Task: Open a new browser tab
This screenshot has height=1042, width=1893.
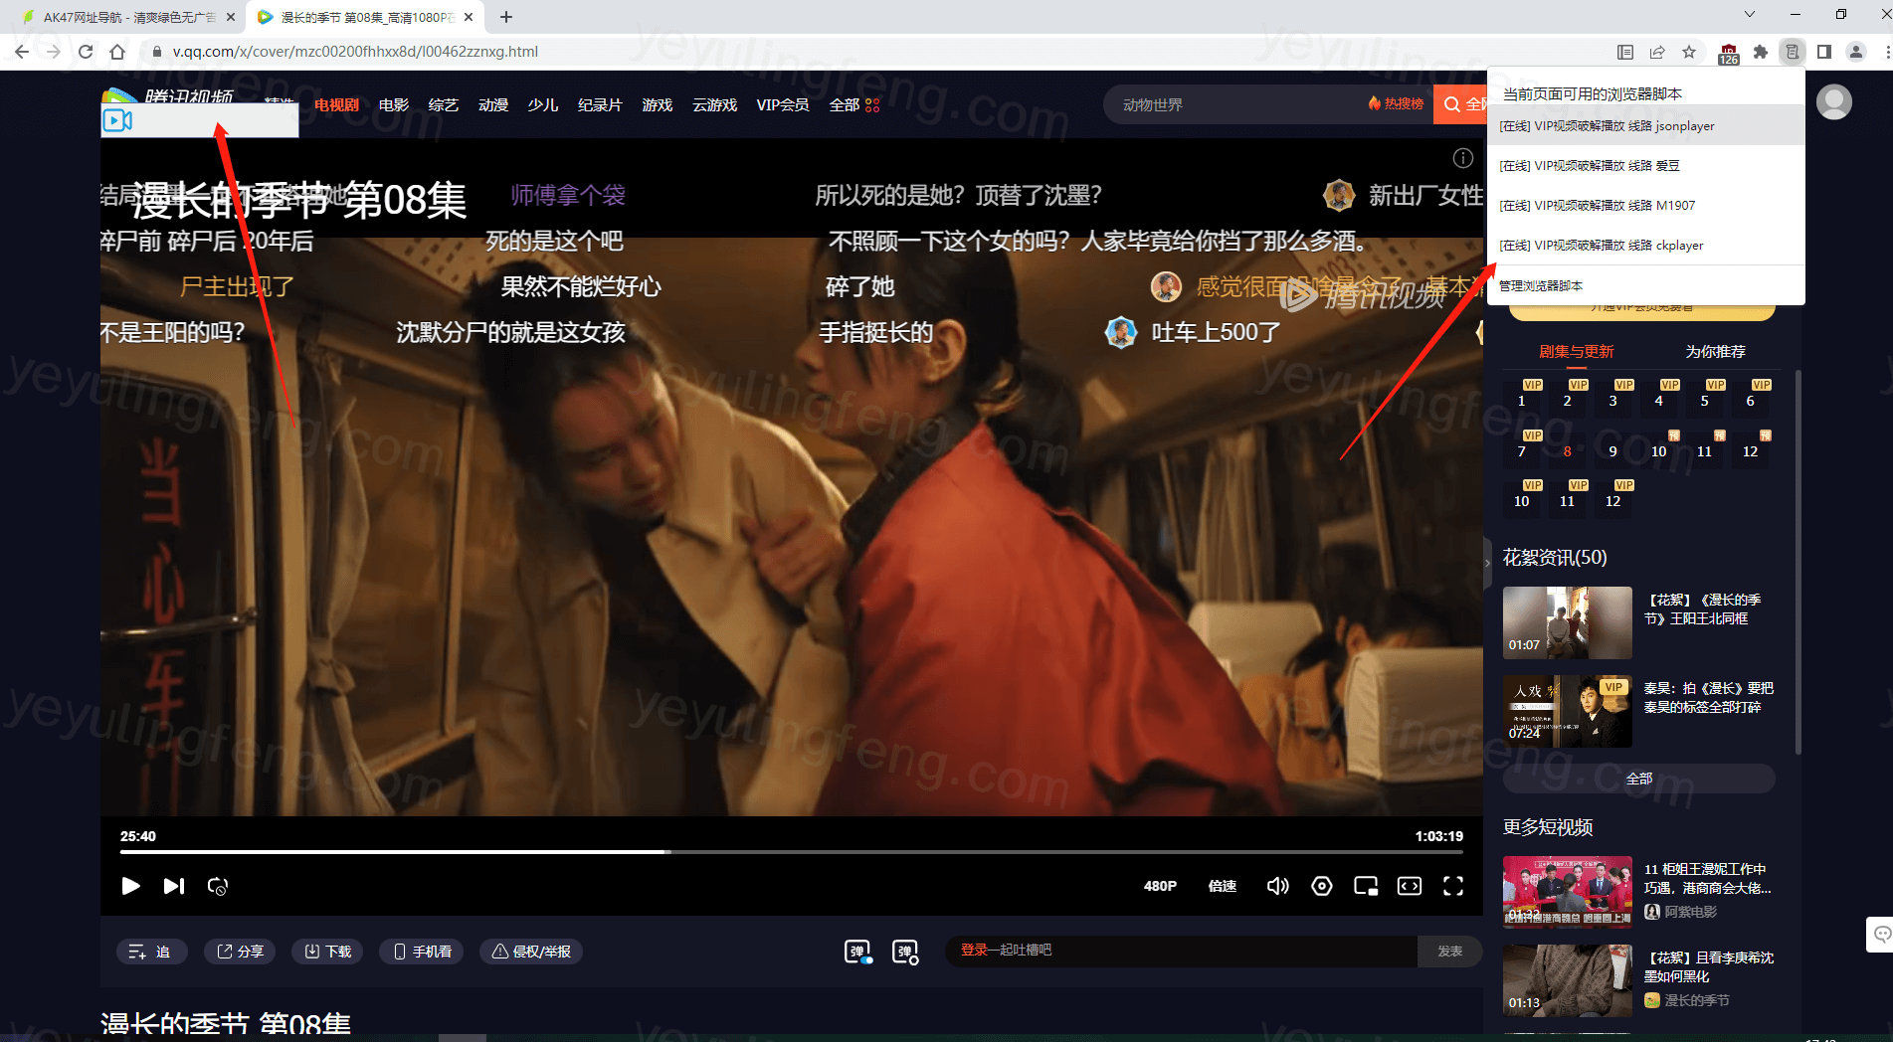Action: tap(506, 17)
